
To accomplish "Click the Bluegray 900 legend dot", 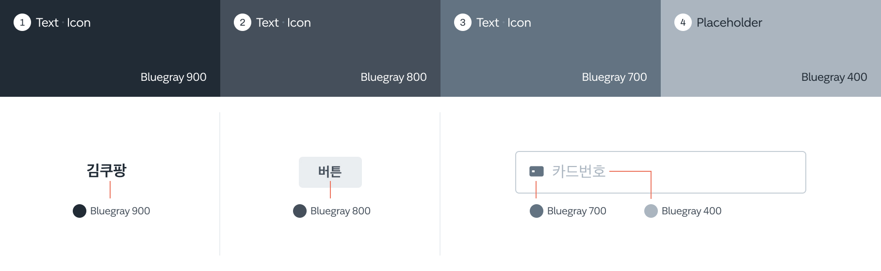I will click(x=80, y=211).
